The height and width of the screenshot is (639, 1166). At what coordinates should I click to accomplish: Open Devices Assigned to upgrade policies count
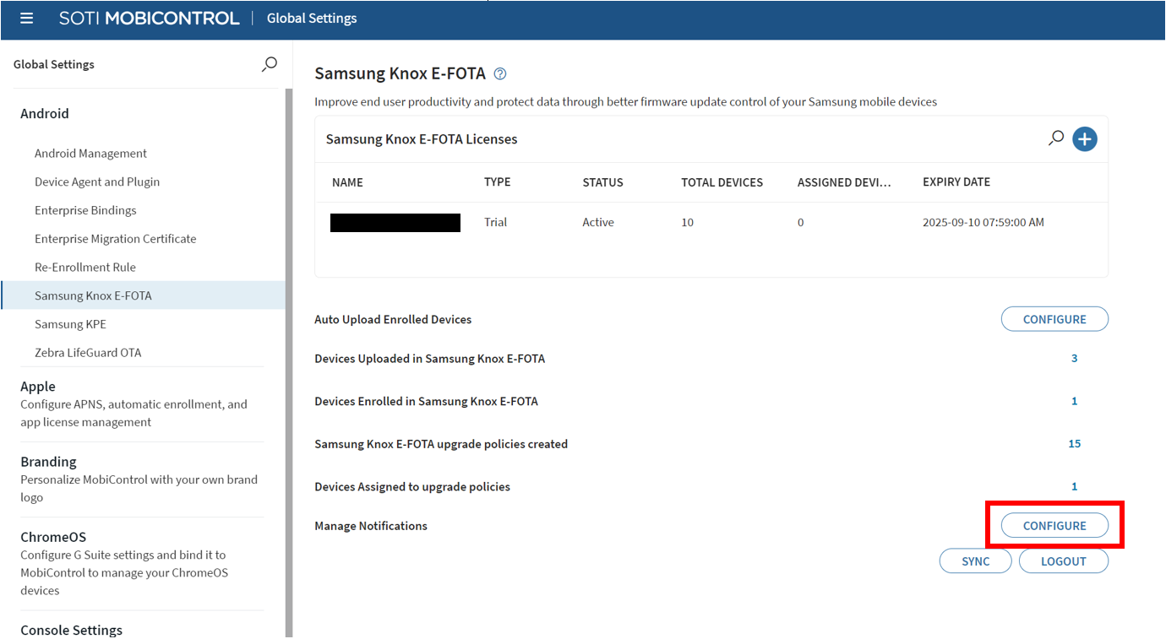tap(1075, 486)
